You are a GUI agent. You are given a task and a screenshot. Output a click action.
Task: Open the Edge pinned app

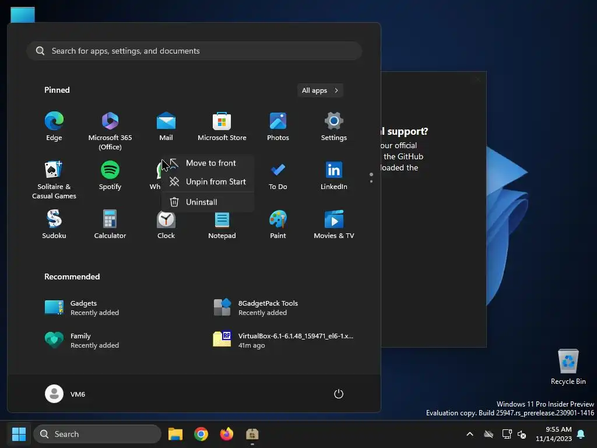tap(54, 127)
